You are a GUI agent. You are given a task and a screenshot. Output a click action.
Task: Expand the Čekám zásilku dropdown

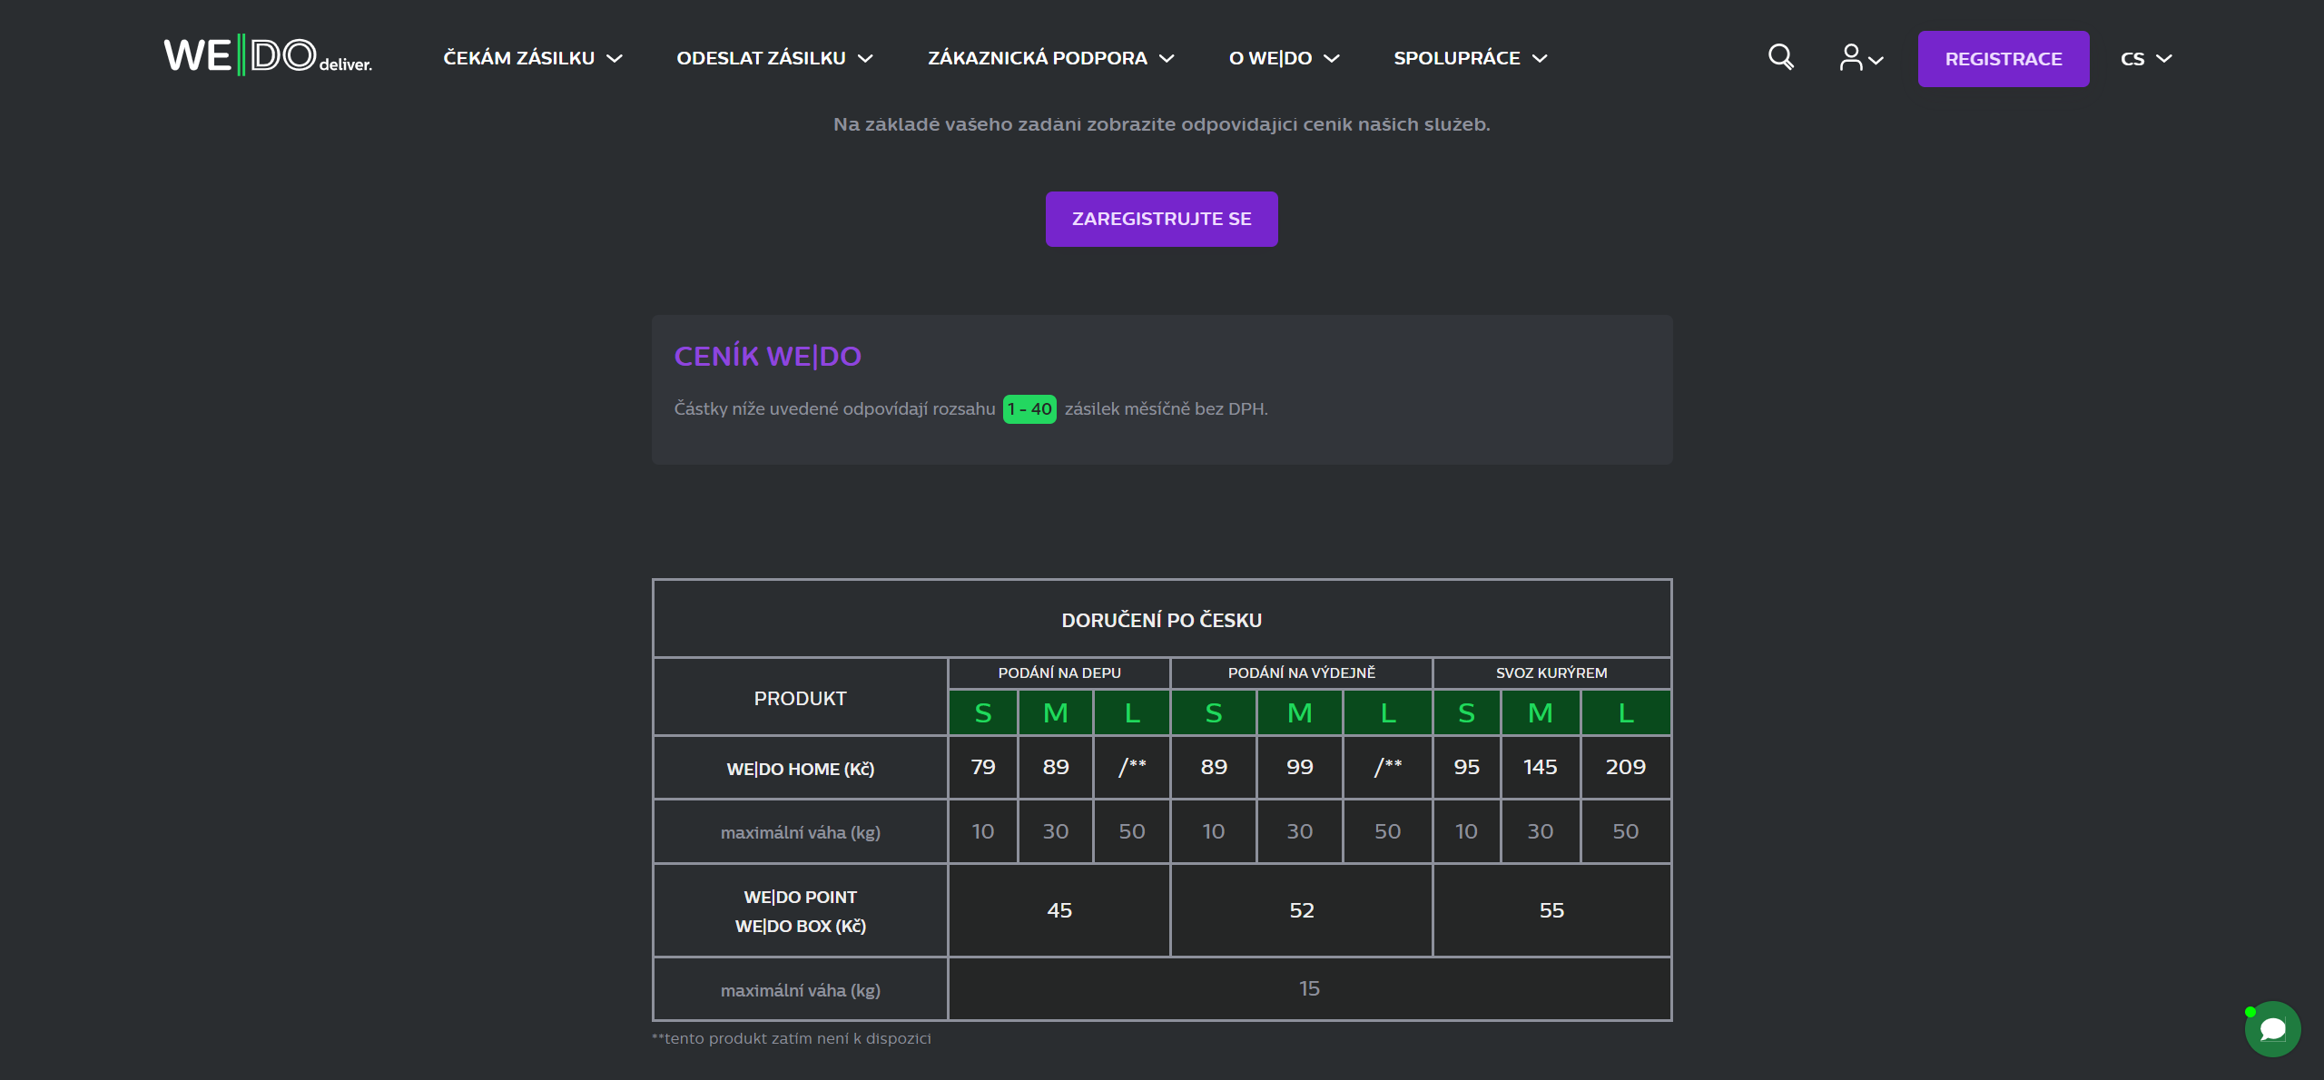click(533, 58)
